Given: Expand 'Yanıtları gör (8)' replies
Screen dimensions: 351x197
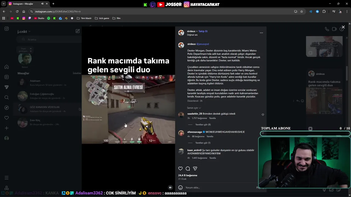Looking at the screenshot, I should (x=203, y=124).
